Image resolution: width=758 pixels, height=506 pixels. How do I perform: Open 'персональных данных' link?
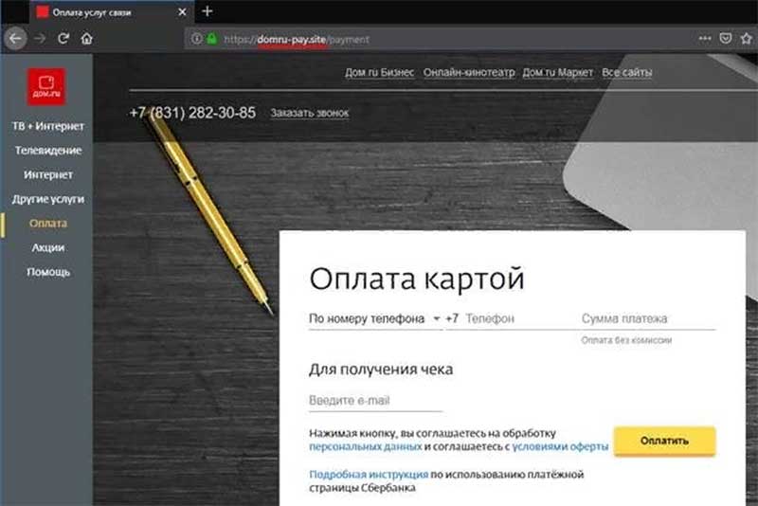(366, 446)
